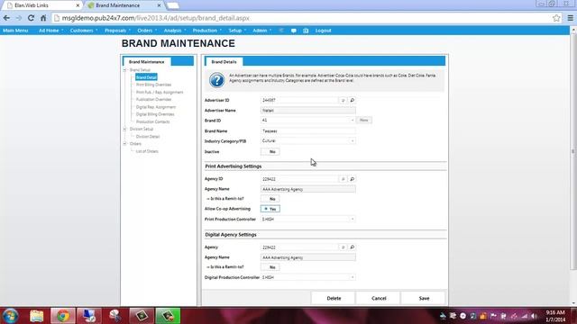Open the Ad Home menu
This screenshot has height=324, width=577.
pyautogui.click(x=50, y=31)
